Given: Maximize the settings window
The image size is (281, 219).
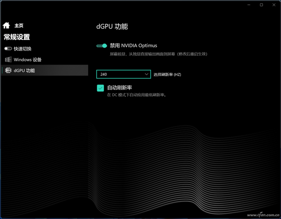Looking at the screenshot, I should [x=261, y=5].
